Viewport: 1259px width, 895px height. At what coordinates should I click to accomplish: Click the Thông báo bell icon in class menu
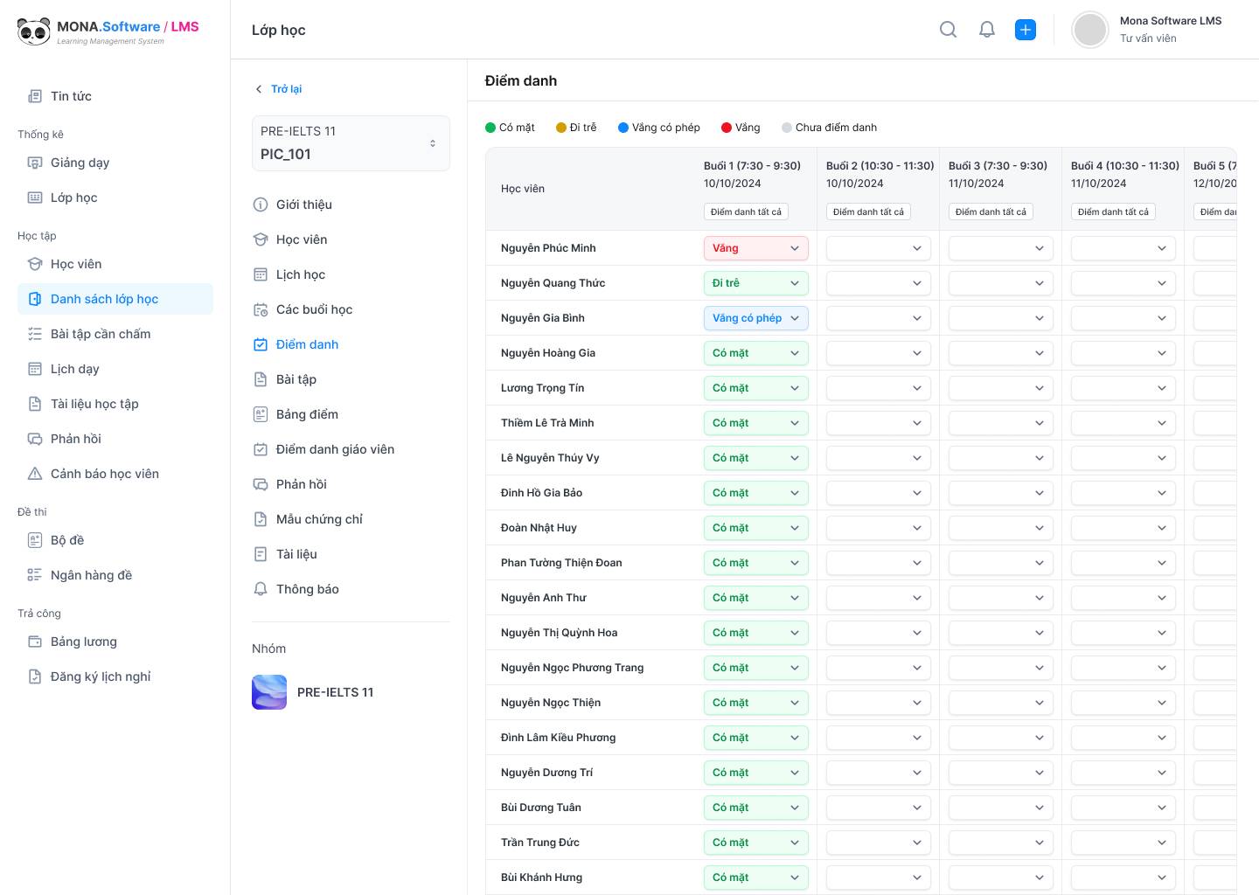click(x=261, y=589)
